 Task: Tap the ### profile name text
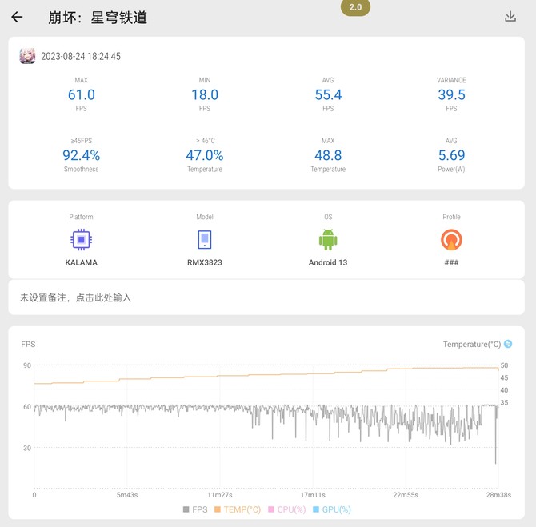451,262
